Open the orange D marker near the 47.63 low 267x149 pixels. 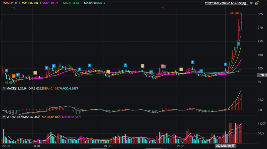tap(13, 76)
